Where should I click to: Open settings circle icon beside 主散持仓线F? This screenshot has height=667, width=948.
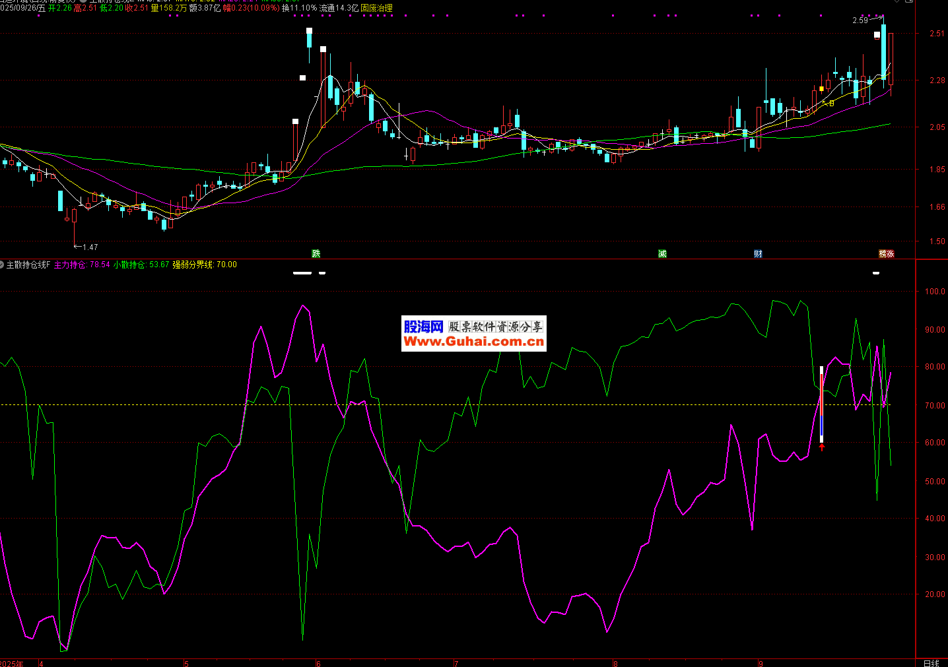pos(2,265)
